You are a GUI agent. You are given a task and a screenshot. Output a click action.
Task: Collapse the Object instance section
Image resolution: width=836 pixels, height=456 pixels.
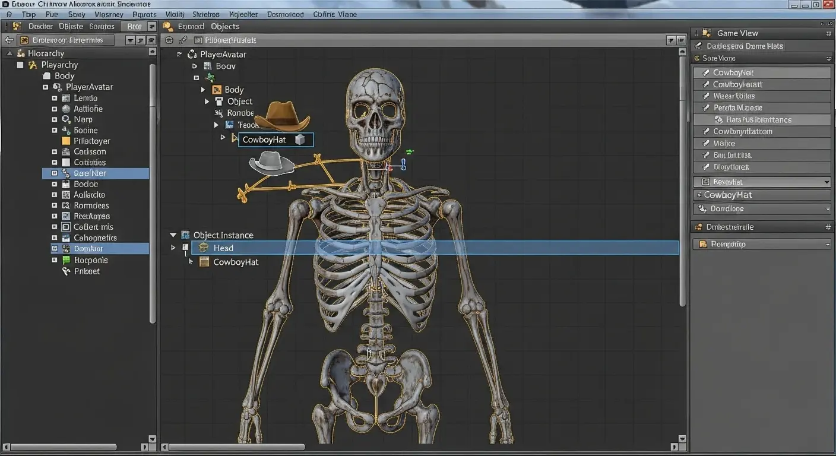[x=173, y=235]
